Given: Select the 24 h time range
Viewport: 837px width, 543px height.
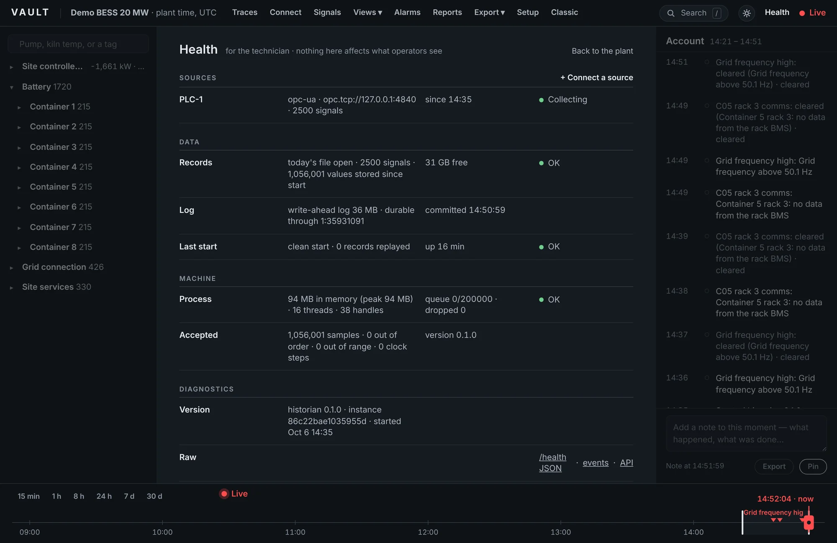Looking at the screenshot, I should [x=104, y=496].
